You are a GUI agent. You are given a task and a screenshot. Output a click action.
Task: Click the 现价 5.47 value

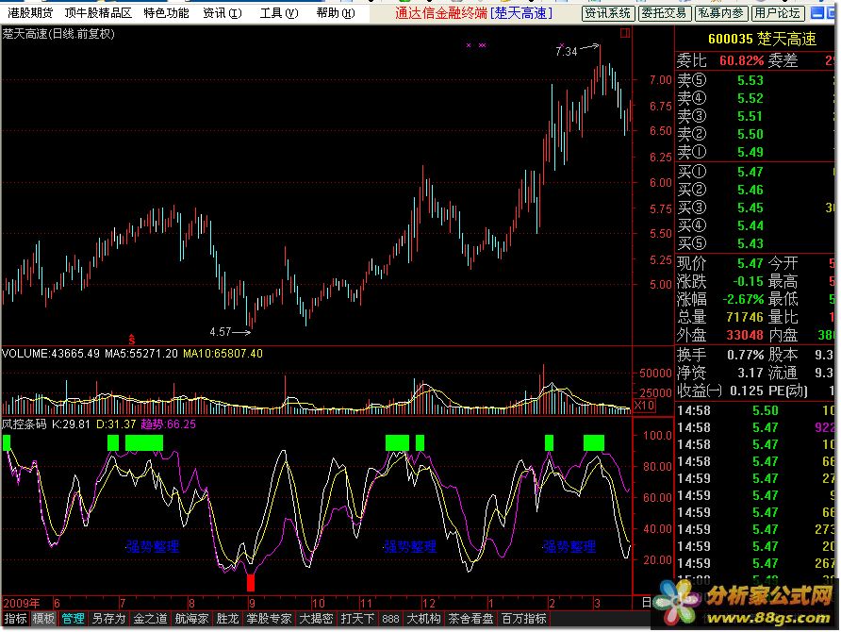pyautogui.click(x=750, y=263)
